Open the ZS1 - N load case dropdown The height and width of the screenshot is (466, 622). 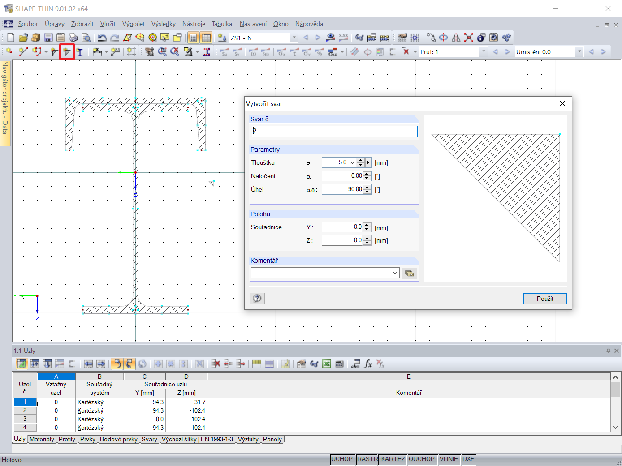294,38
